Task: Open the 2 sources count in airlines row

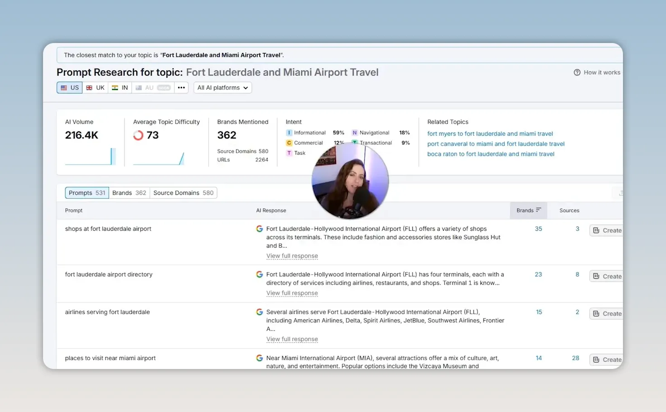Action: click(x=577, y=312)
